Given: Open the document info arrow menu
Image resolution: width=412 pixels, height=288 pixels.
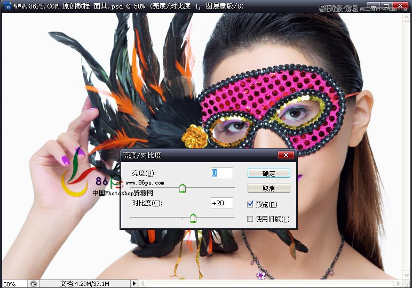Looking at the screenshot, I should [134, 284].
